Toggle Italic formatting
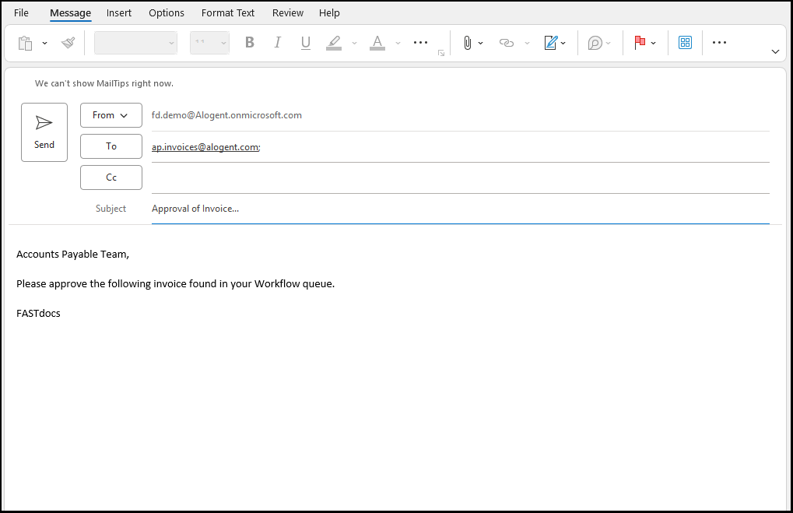The width and height of the screenshot is (793, 513). coord(278,43)
